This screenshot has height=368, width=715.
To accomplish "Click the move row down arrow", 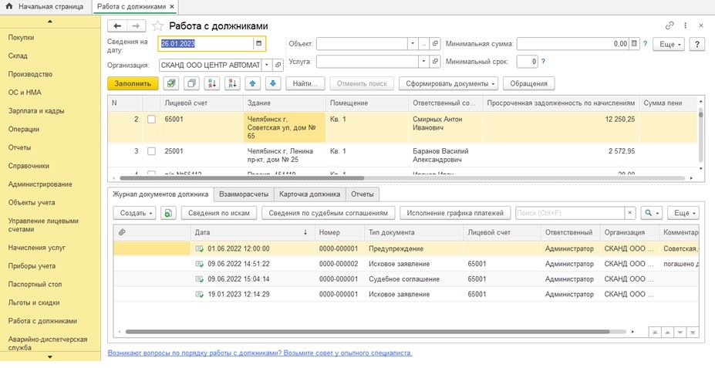I will [273, 83].
